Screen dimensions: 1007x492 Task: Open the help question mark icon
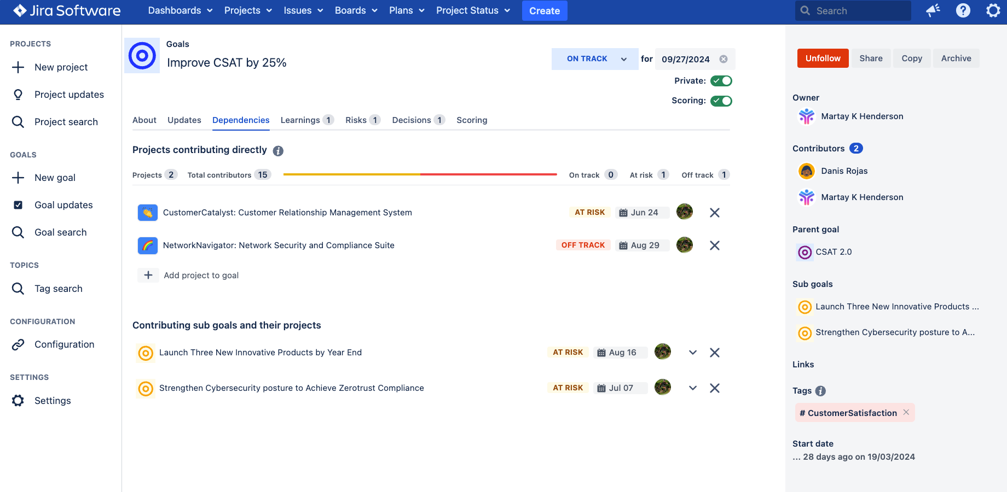click(963, 10)
